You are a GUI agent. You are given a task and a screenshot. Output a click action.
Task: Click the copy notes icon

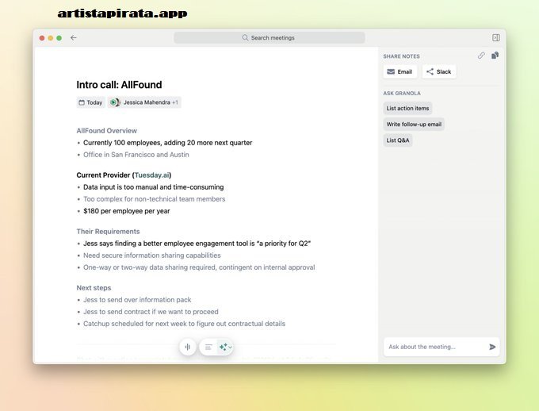495,56
